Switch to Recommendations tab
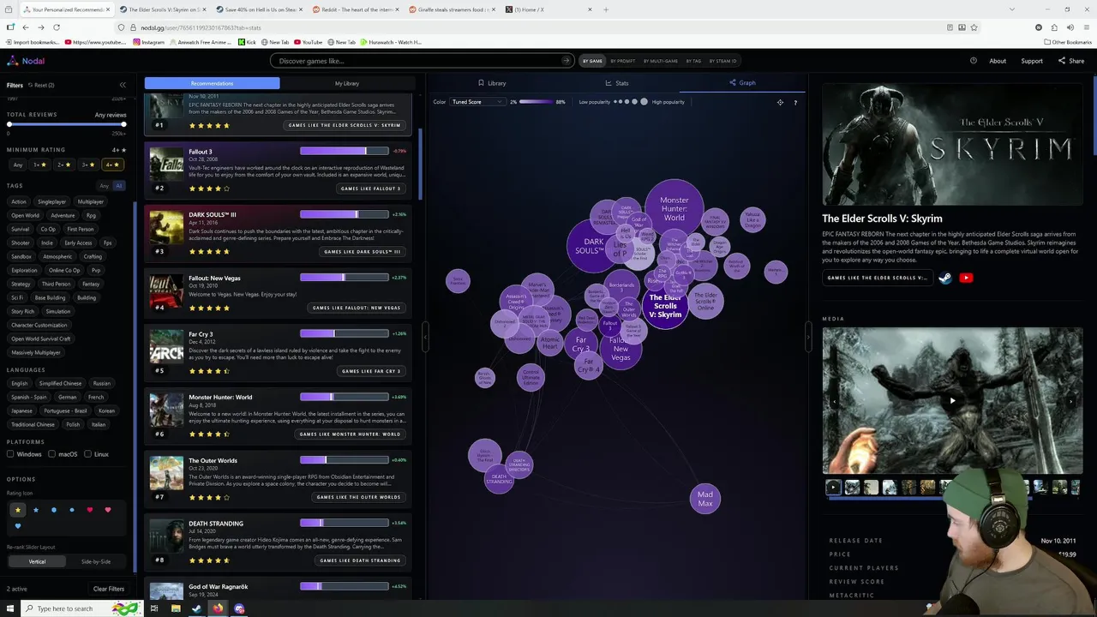The height and width of the screenshot is (617, 1097). coord(212,83)
